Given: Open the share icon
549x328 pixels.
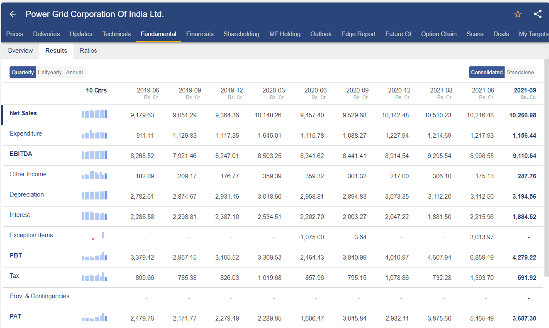Looking at the screenshot, I should coord(538,14).
